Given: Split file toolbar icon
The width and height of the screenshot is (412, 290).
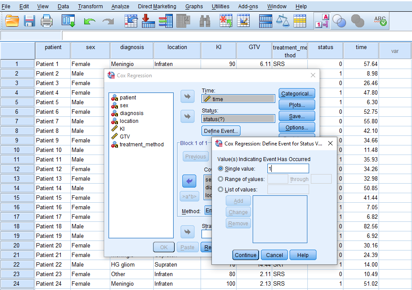Looking at the screenshot, I should [x=265, y=21].
